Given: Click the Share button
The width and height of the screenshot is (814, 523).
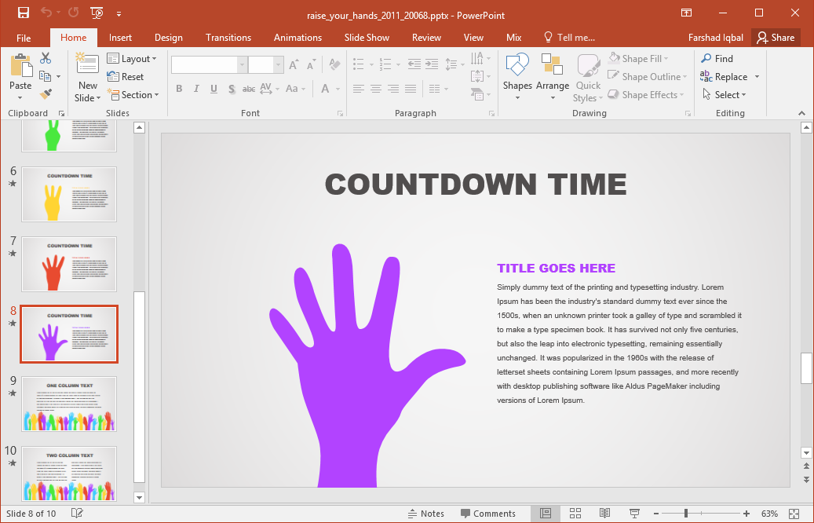Looking at the screenshot, I should pyautogui.click(x=775, y=38).
